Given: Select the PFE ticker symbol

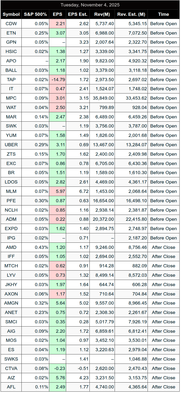Looking at the screenshot, I should click(11, 201).
